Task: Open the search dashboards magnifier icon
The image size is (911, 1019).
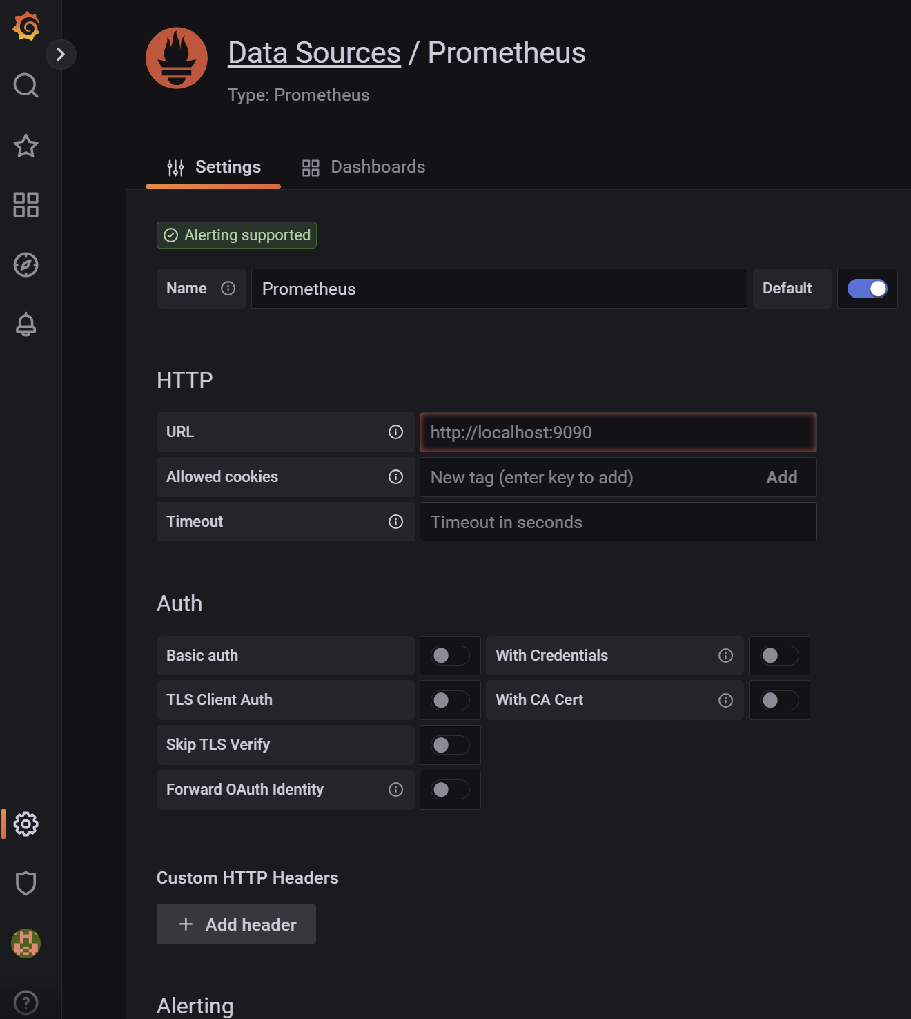Action: [x=26, y=86]
